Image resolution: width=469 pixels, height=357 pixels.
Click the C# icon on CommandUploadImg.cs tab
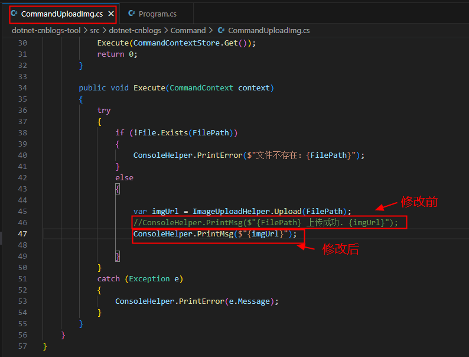tap(14, 14)
